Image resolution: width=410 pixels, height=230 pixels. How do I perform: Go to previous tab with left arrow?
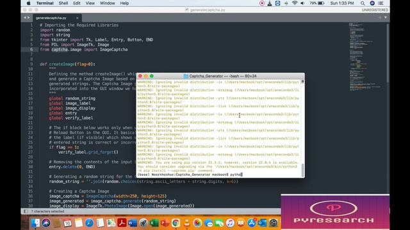pos(25,18)
